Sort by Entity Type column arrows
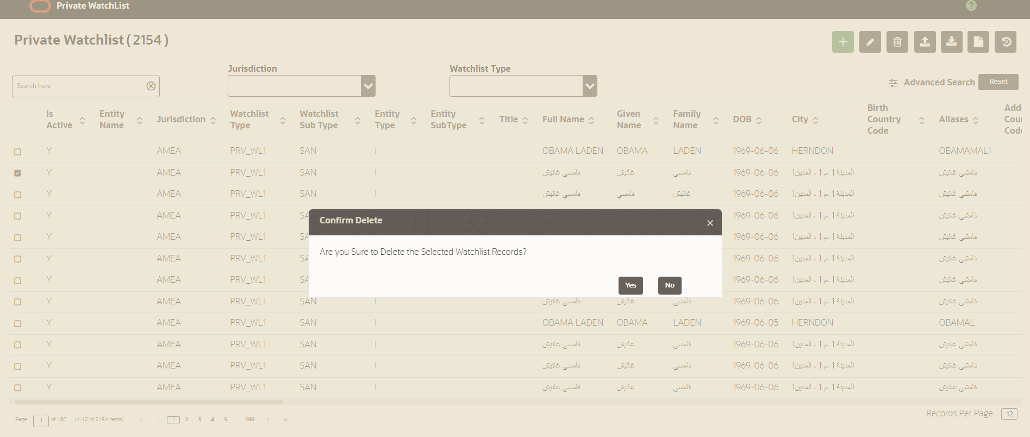This screenshot has width=1030, height=437. [414, 120]
